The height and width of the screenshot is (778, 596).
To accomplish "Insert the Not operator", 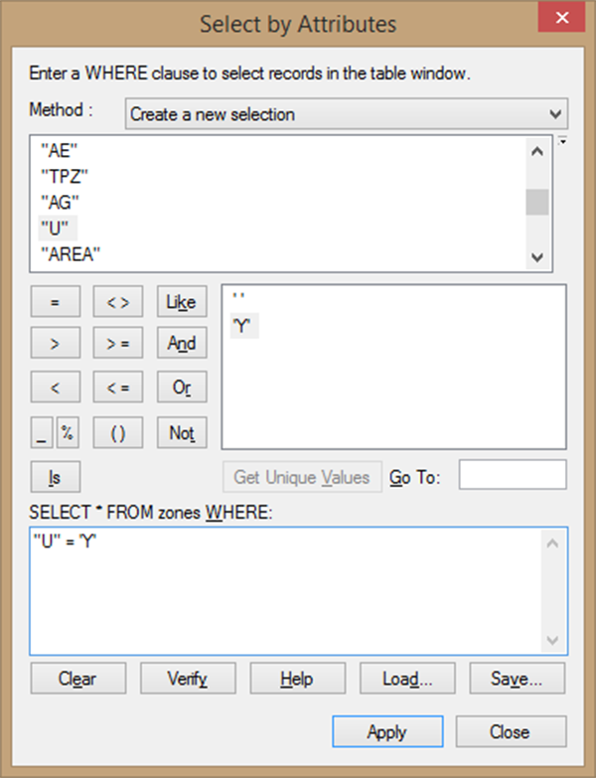I will pos(182,432).
